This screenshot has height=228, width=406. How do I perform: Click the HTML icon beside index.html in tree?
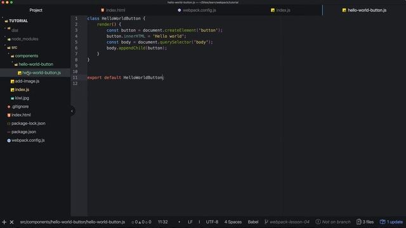9,115
